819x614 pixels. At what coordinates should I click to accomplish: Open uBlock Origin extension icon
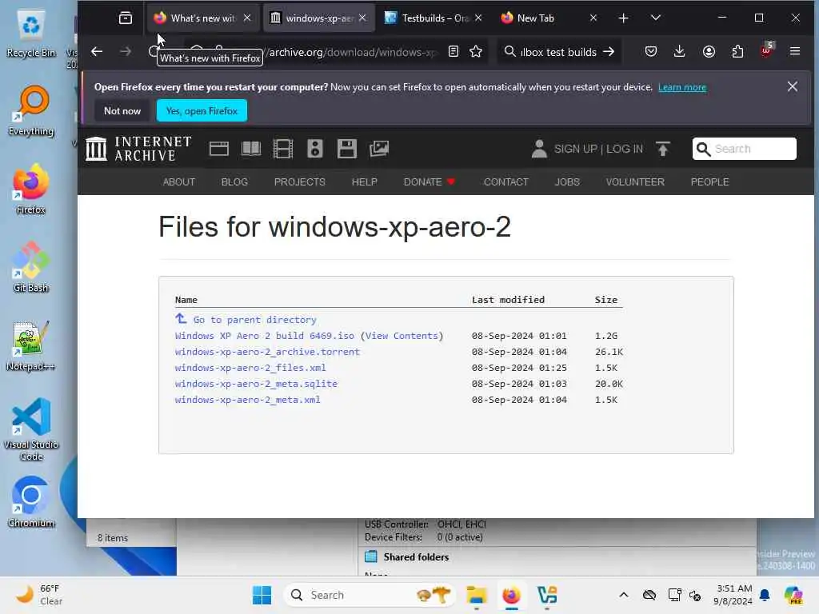[766, 50]
